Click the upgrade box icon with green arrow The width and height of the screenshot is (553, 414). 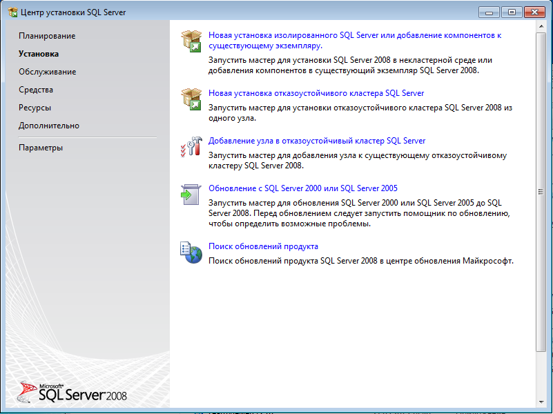[x=191, y=195]
